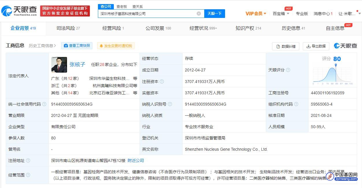
Task: Click the 企业类型 value 有限责任公司
Action: 63,127
